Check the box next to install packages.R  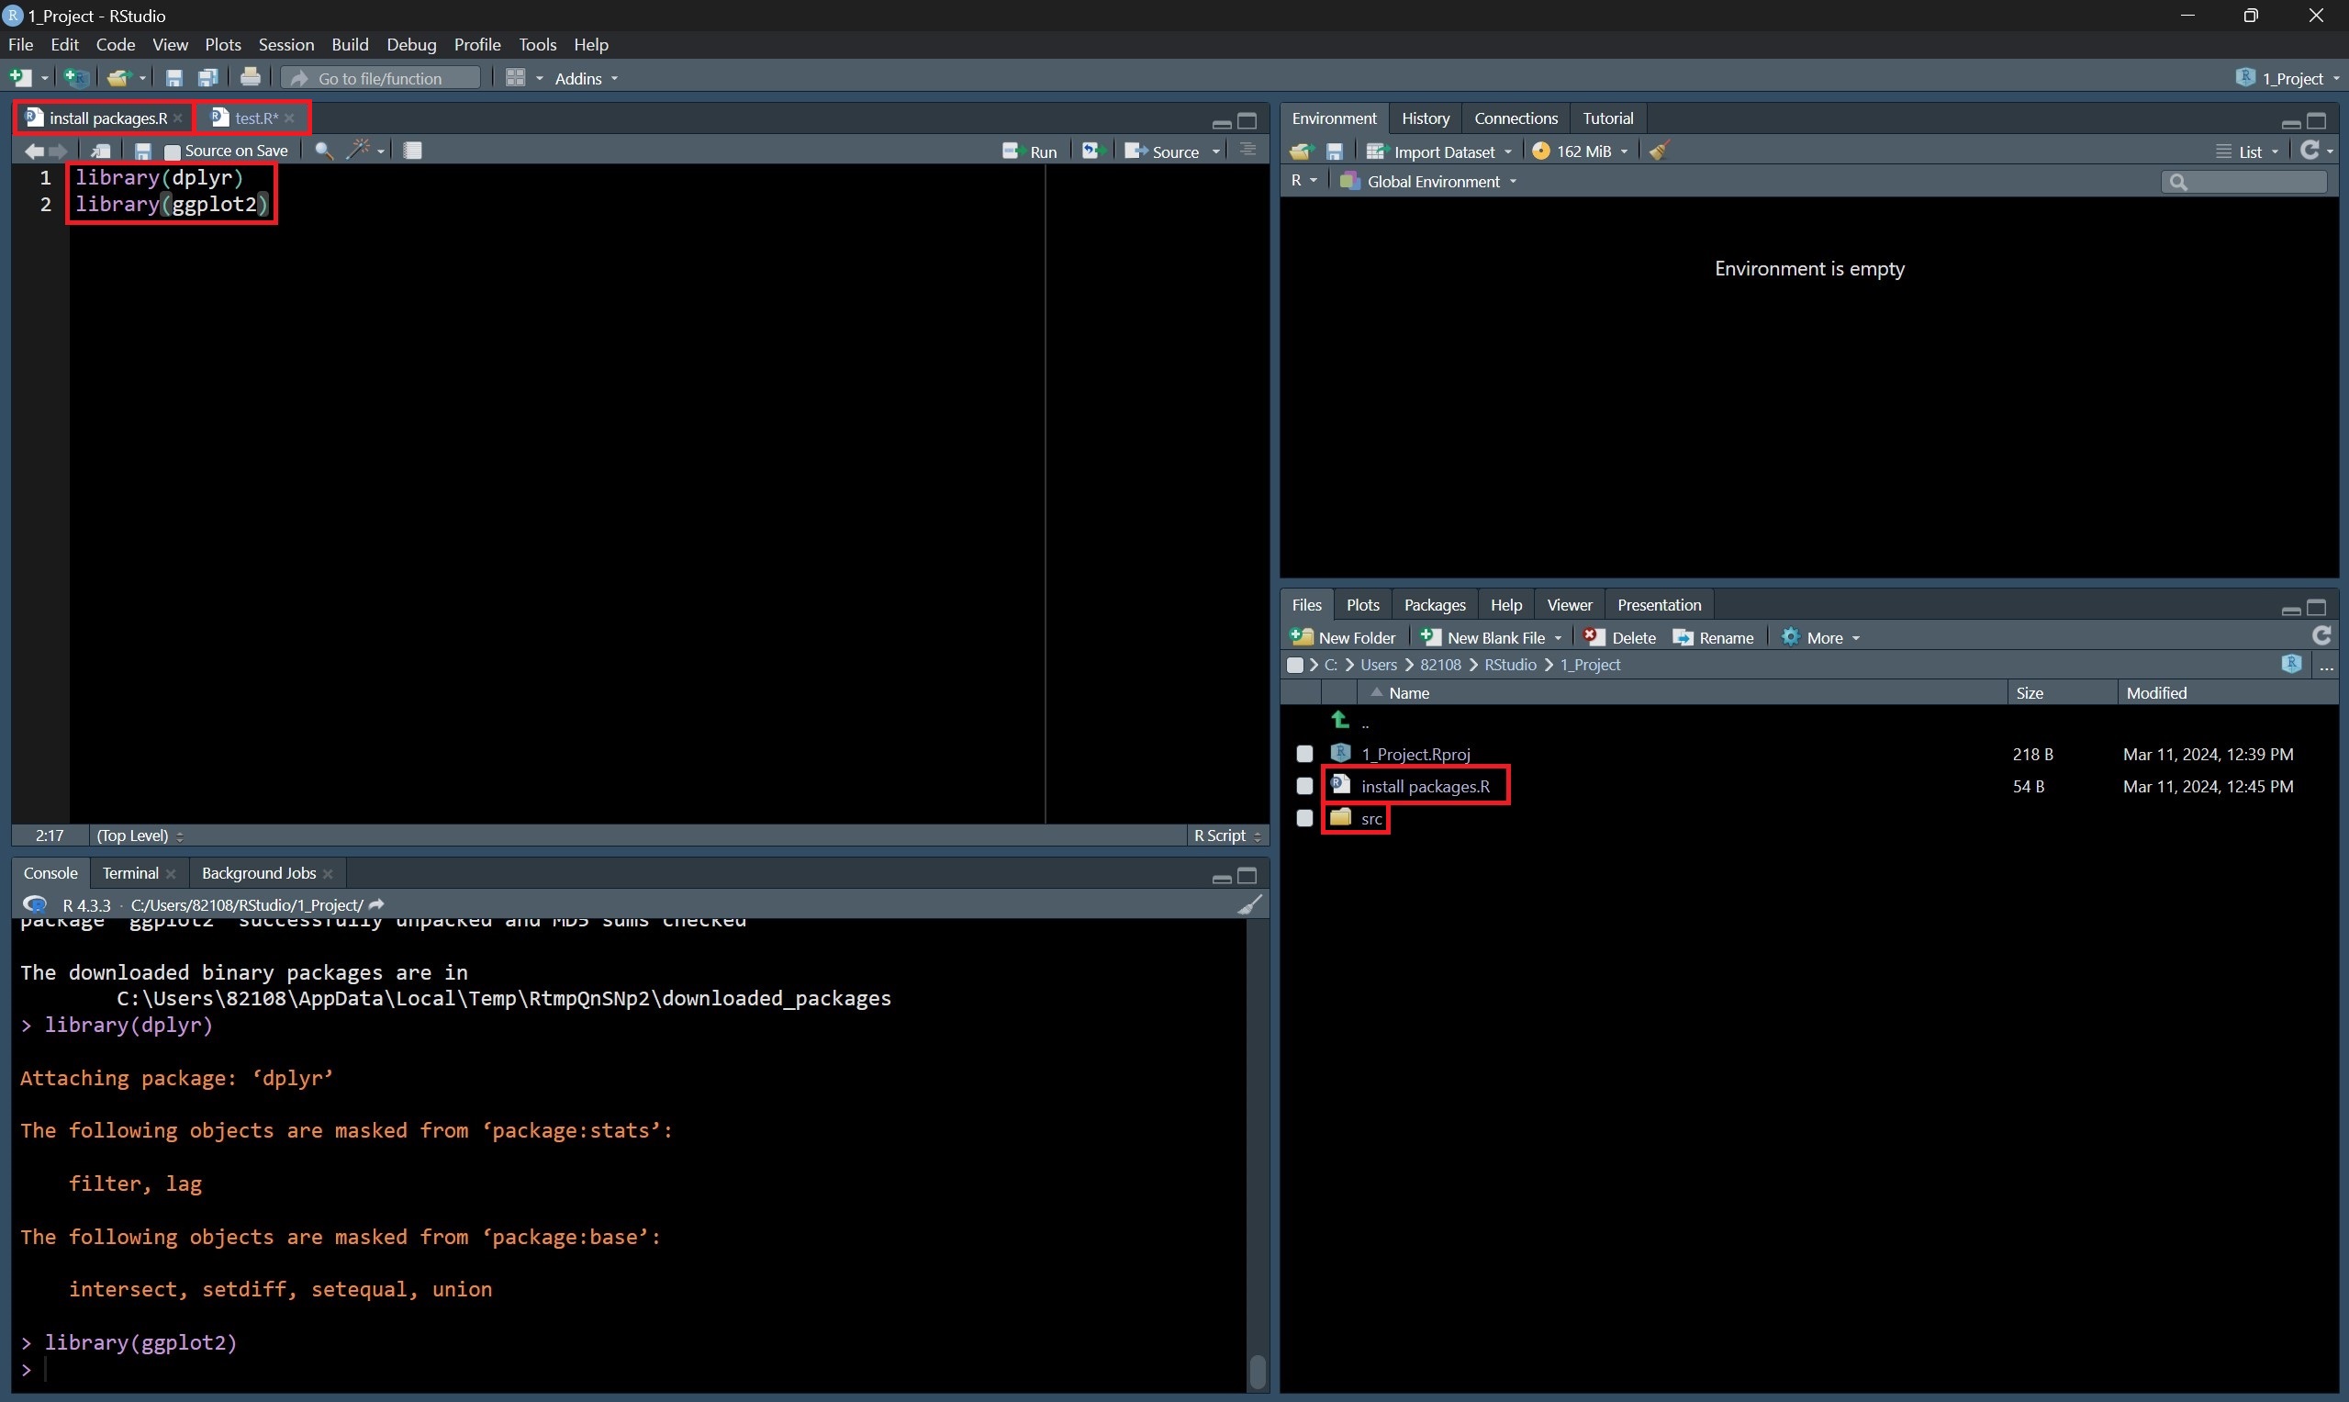tap(1304, 786)
